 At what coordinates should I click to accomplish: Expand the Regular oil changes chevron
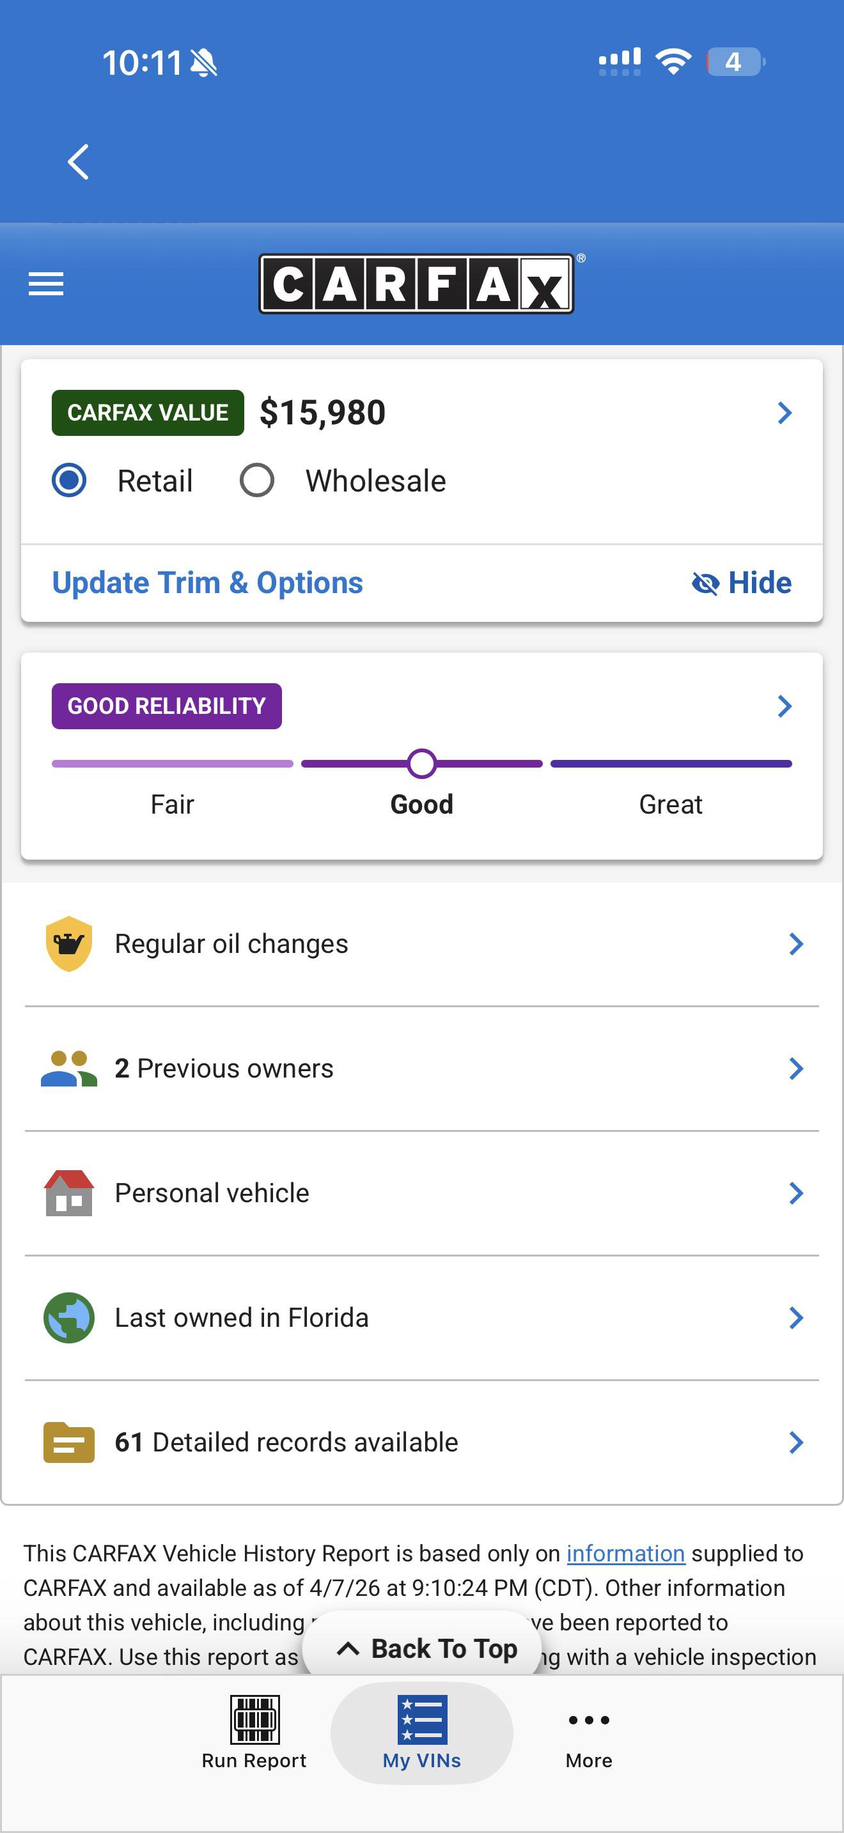click(x=795, y=943)
